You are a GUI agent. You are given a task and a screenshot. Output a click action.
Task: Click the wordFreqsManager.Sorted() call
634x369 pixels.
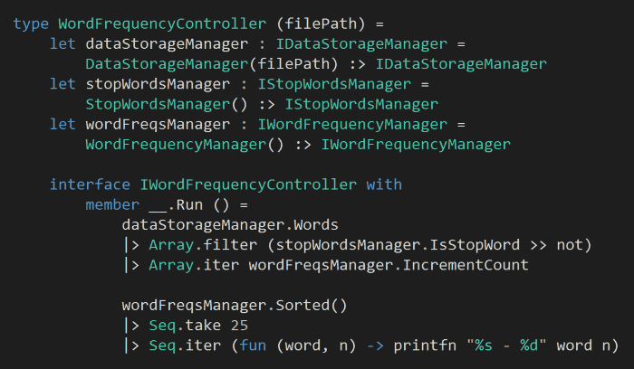click(235, 305)
